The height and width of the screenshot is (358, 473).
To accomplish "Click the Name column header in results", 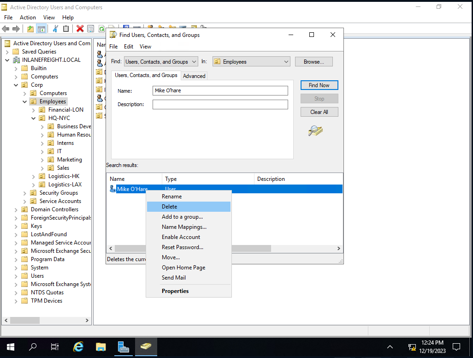I will coord(134,179).
